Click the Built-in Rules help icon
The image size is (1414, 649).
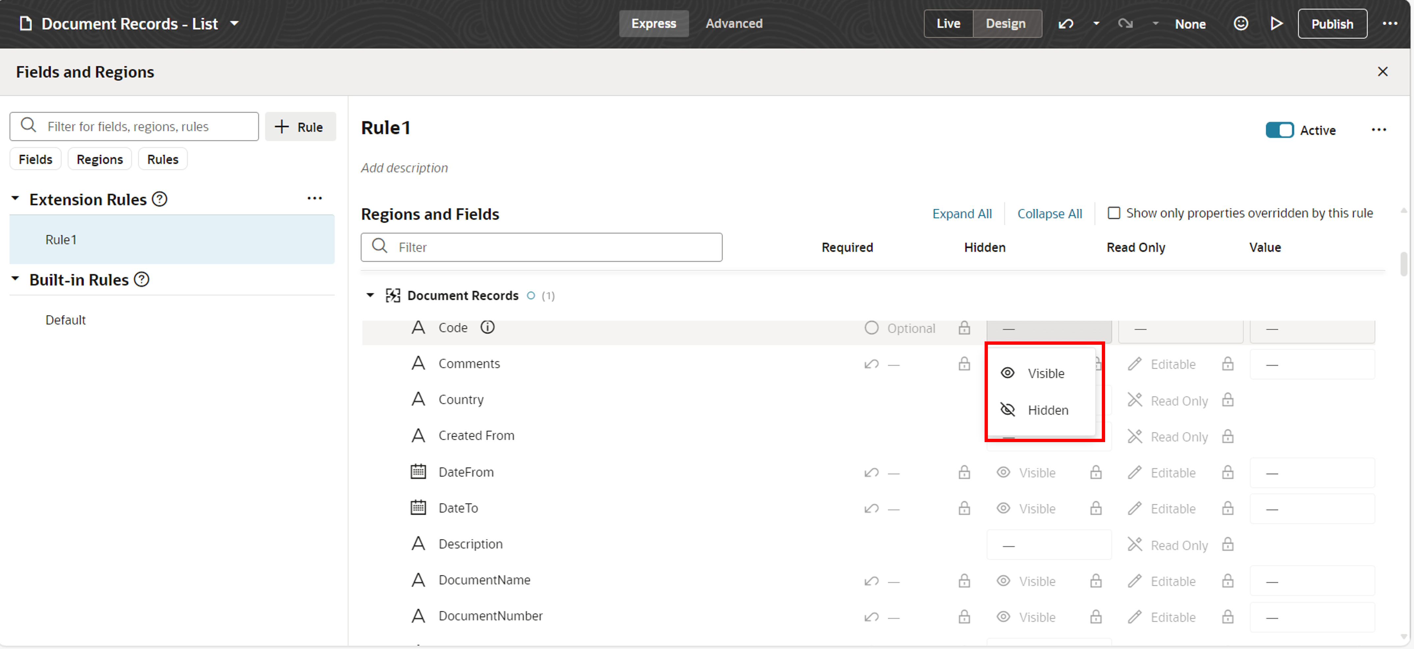(142, 280)
